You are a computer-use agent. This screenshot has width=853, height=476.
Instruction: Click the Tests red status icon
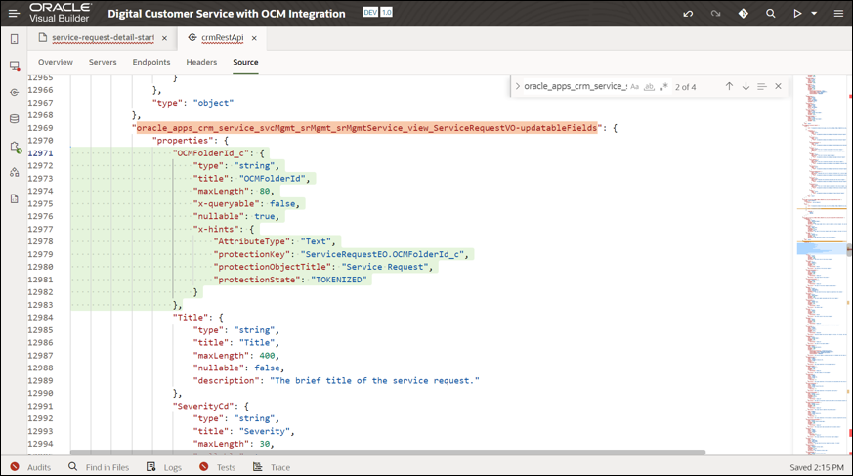coord(204,467)
